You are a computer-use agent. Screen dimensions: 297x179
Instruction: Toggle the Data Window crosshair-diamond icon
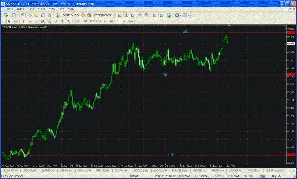click(30, 15)
